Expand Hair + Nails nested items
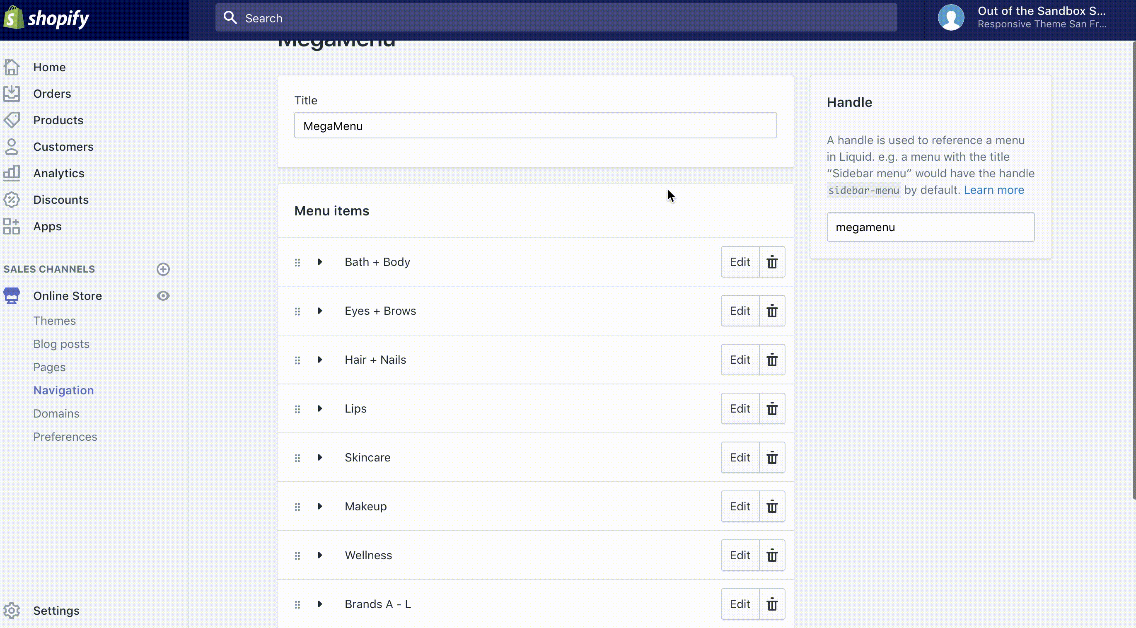Image resolution: width=1136 pixels, height=628 pixels. 320,360
